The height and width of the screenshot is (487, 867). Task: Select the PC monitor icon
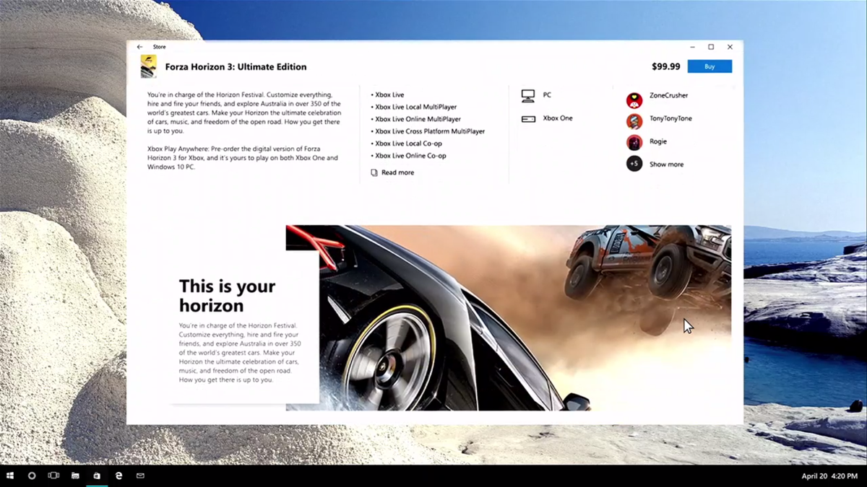point(528,95)
